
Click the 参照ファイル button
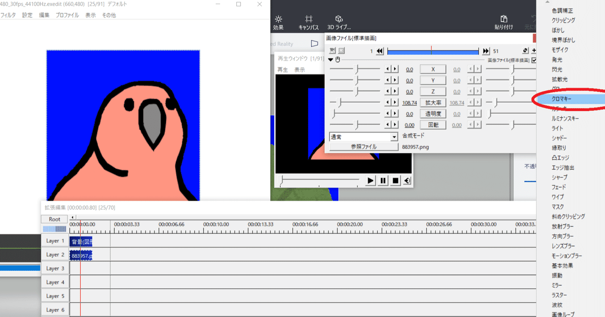(364, 147)
